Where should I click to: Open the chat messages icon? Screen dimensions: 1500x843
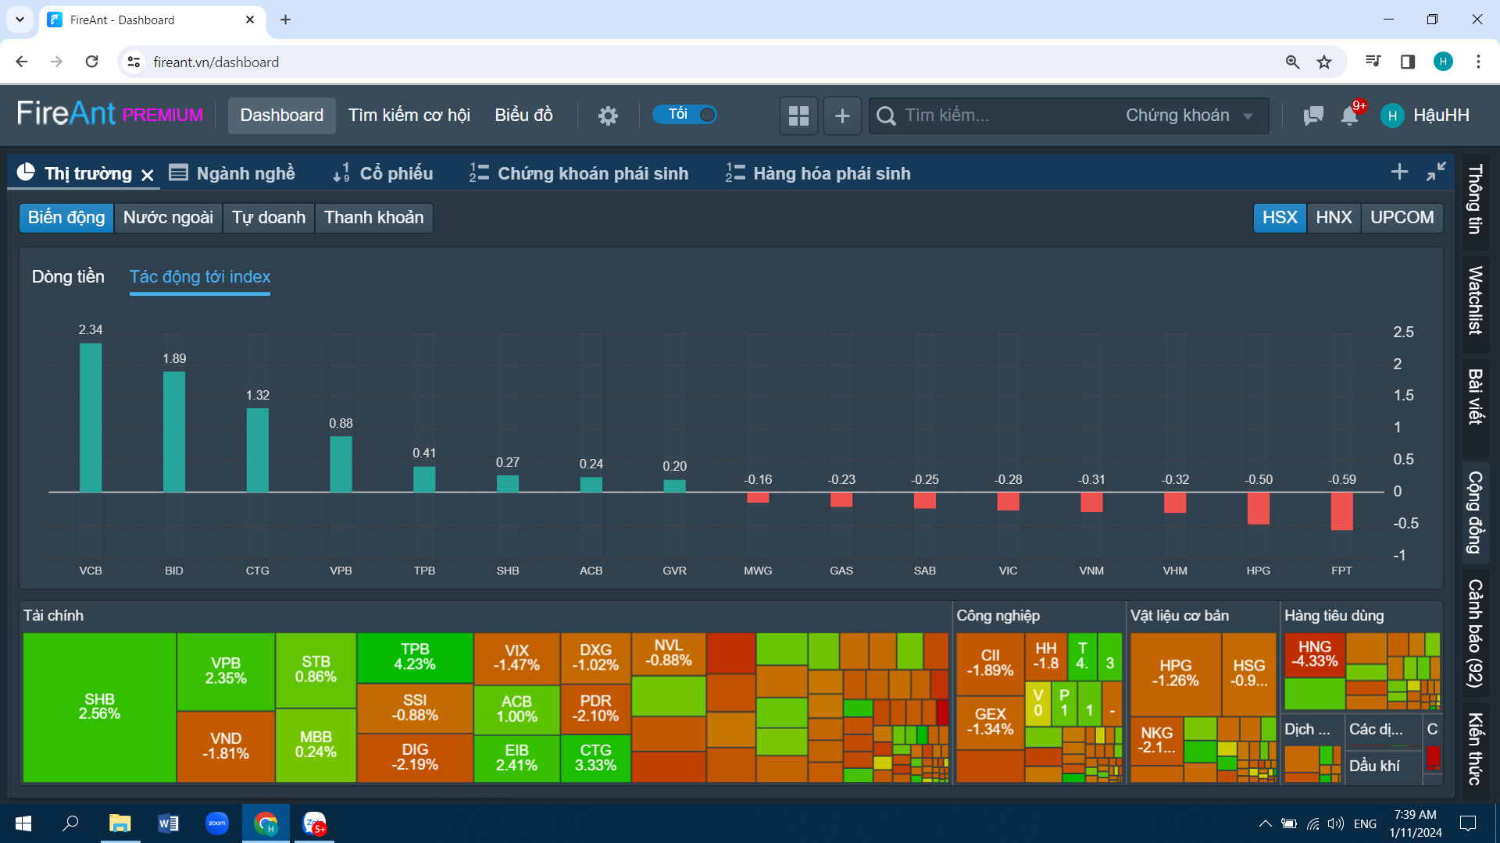point(1313,116)
